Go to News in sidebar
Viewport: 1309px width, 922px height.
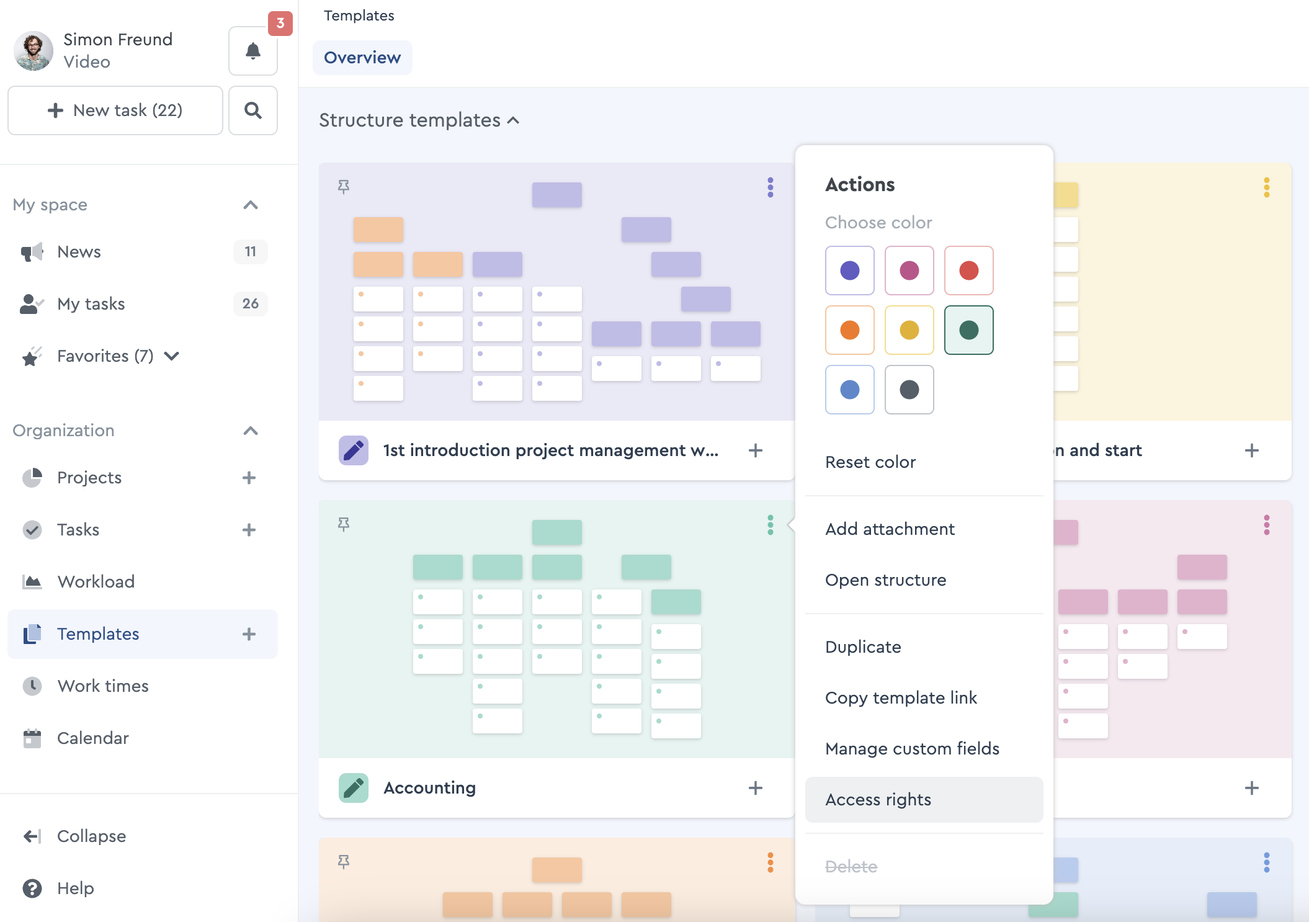click(x=143, y=252)
